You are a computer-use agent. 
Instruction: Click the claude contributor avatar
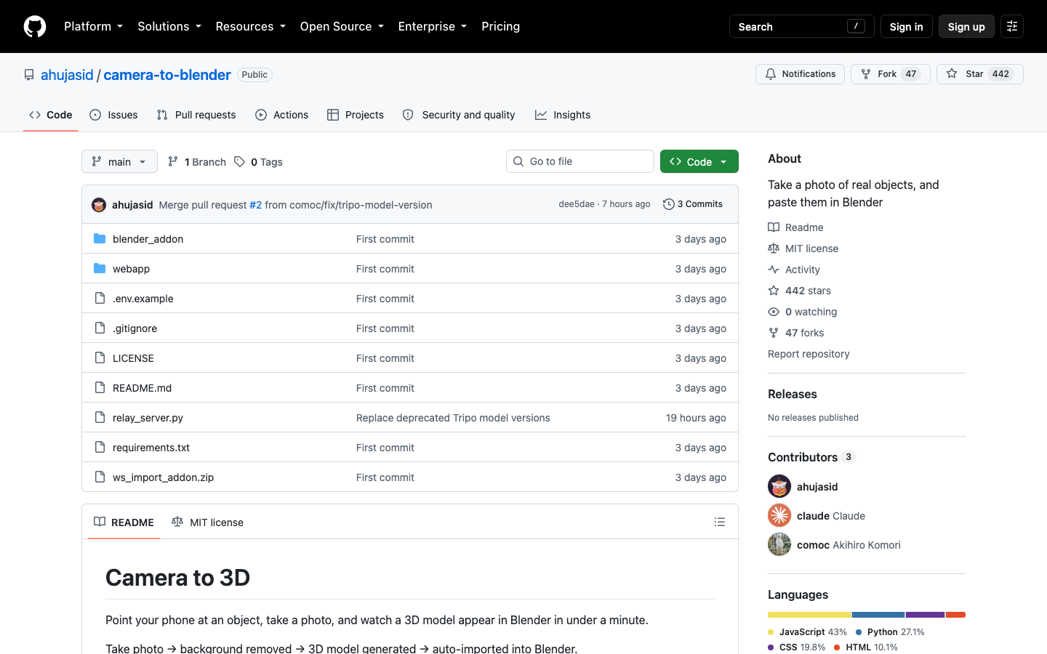coord(779,515)
